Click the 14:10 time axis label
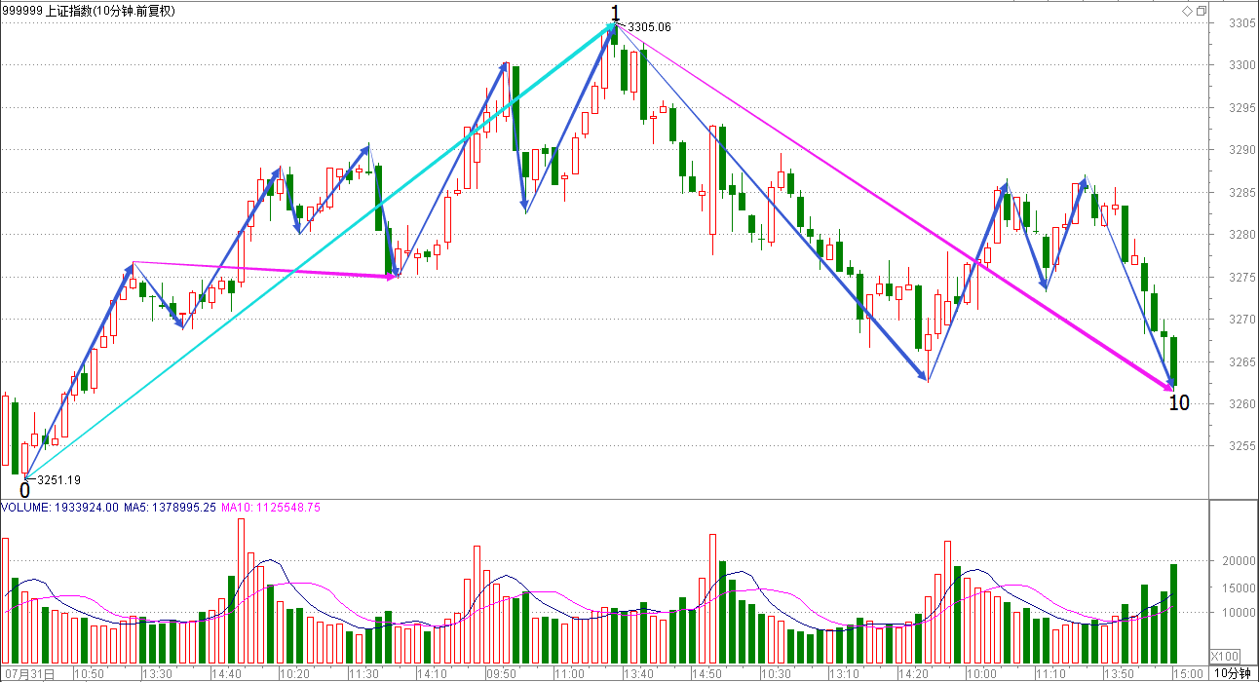 pyautogui.click(x=432, y=673)
